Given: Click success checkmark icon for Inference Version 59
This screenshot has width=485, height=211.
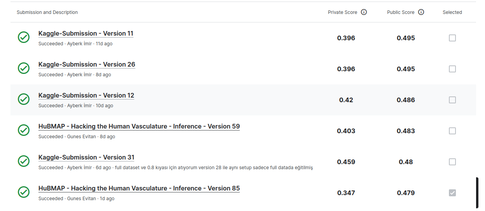Looking at the screenshot, I should (x=24, y=130).
